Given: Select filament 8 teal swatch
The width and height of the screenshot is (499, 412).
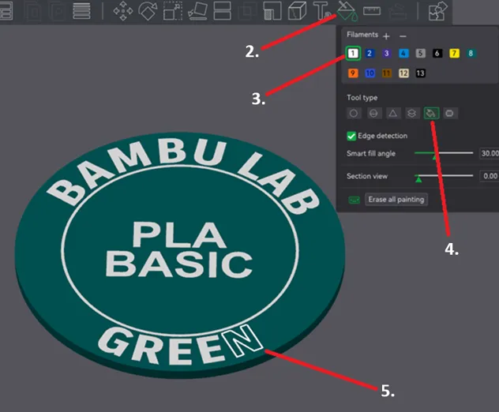Looking at the screenshot, I should coord(471,53).
